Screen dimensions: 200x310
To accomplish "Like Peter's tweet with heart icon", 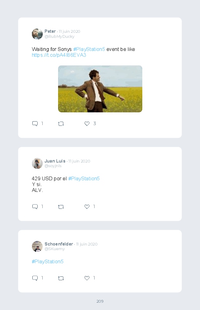I will [87, 124].
